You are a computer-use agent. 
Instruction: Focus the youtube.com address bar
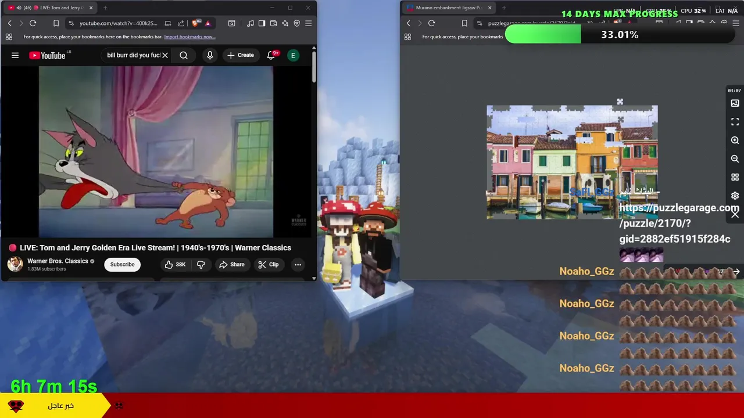point(118,23)
